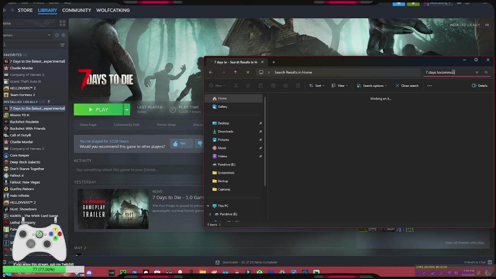Viewport: 496px width, 279px height.
Task: Unpin the Desktop folder from Quick access
Action: 260,123
